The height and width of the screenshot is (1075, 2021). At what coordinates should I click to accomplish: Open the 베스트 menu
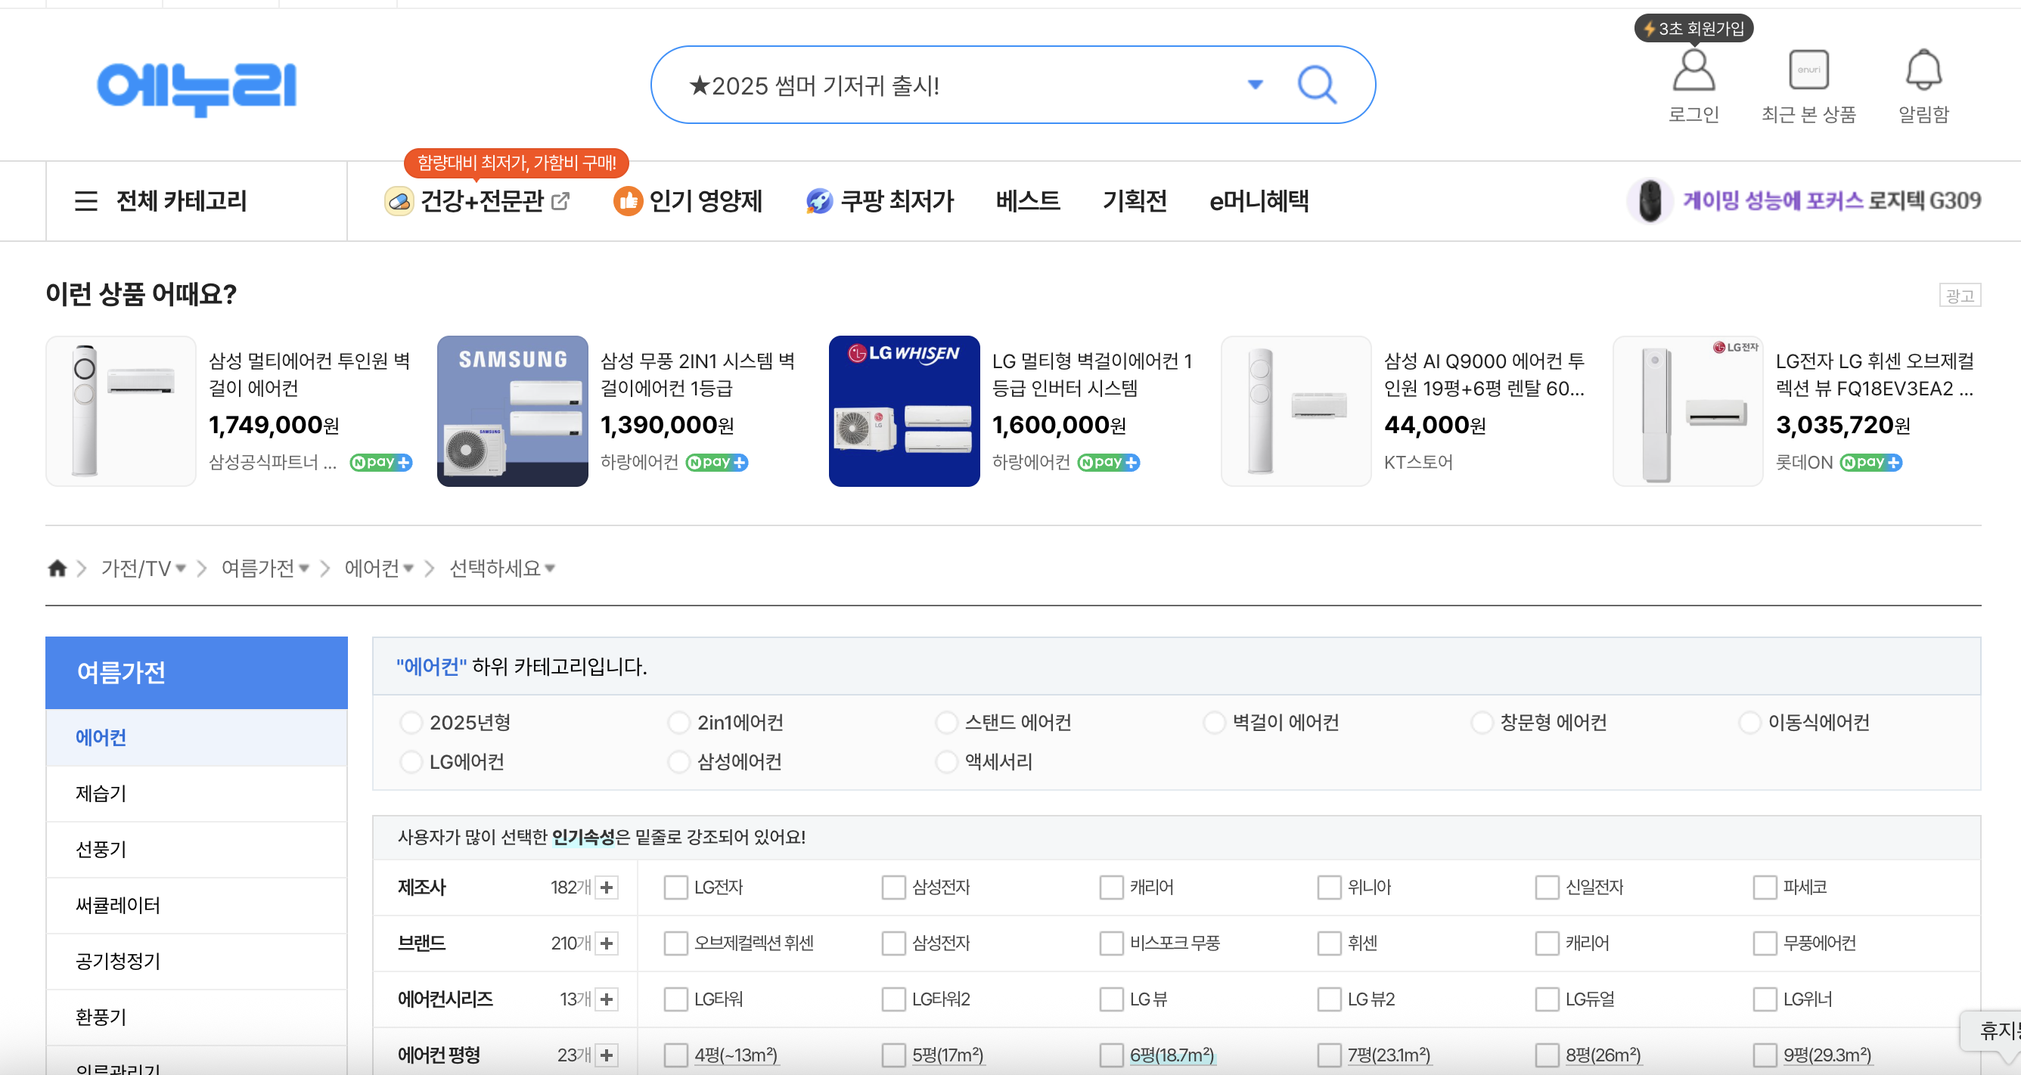pyautogui.click(x=1028, y=202)
